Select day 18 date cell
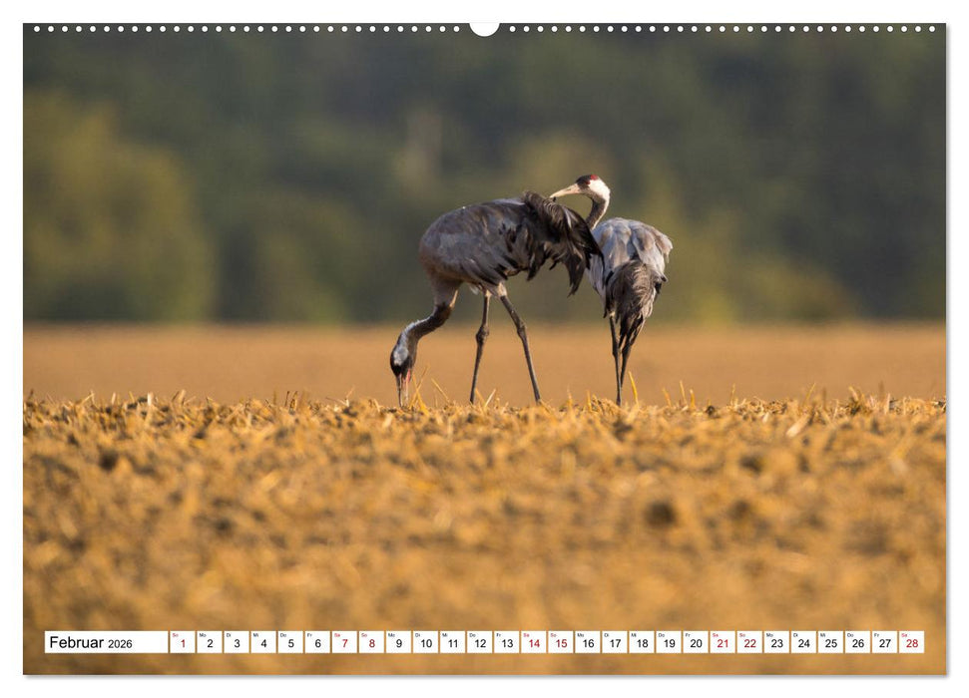 (641, 643)
